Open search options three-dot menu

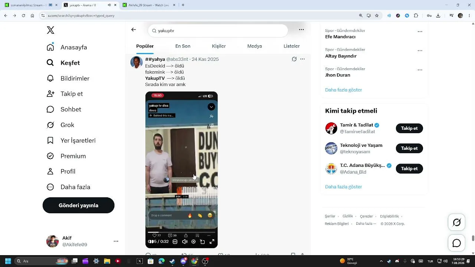click(x=301, y=30)
